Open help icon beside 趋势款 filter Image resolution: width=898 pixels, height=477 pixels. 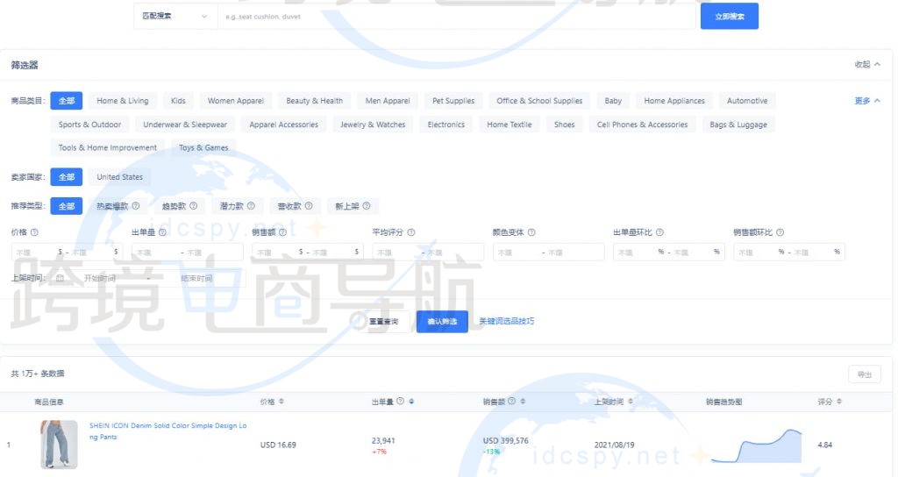193,205
